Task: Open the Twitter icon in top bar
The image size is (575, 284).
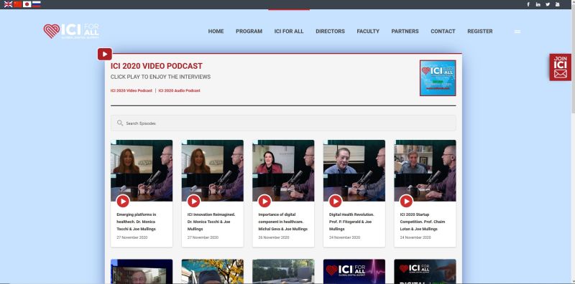Action: tap(548, 4)
